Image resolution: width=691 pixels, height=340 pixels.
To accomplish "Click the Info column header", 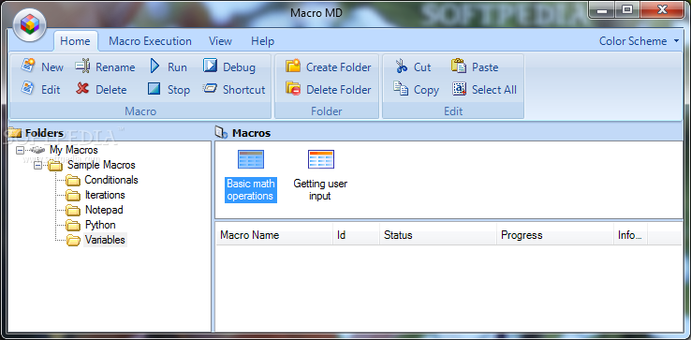I will point(631,235).
